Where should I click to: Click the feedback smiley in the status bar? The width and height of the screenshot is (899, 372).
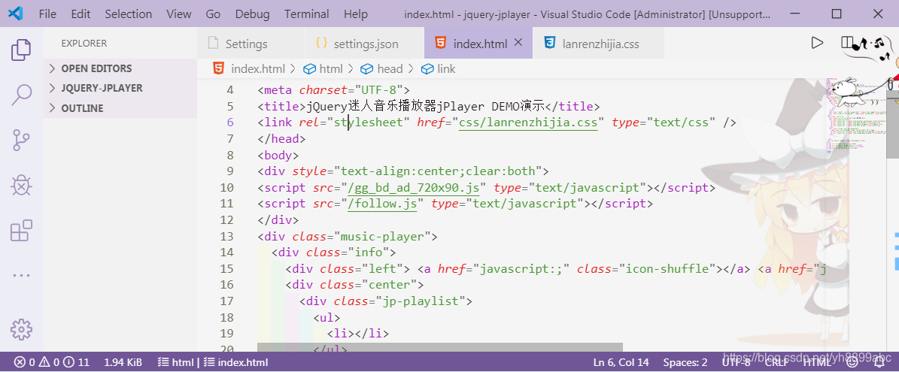(852, 361)
